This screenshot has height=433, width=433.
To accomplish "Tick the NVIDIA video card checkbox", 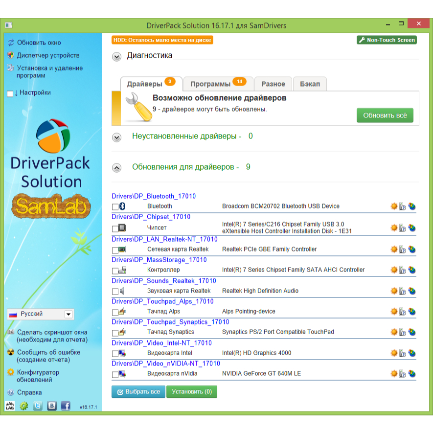I will (x=115, y=375).
